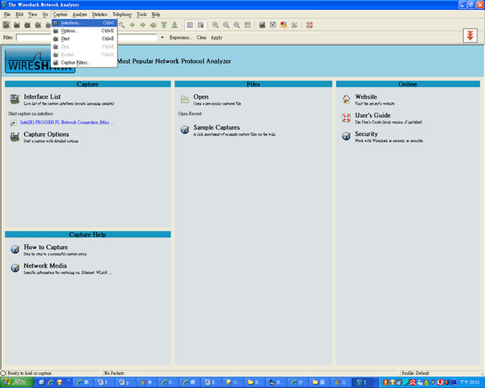
Task: Open the View menu
Action: [x=32, y=15]
